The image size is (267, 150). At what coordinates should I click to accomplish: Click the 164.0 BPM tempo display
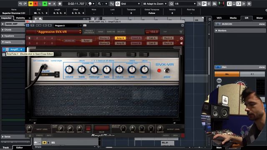[152, 32]
